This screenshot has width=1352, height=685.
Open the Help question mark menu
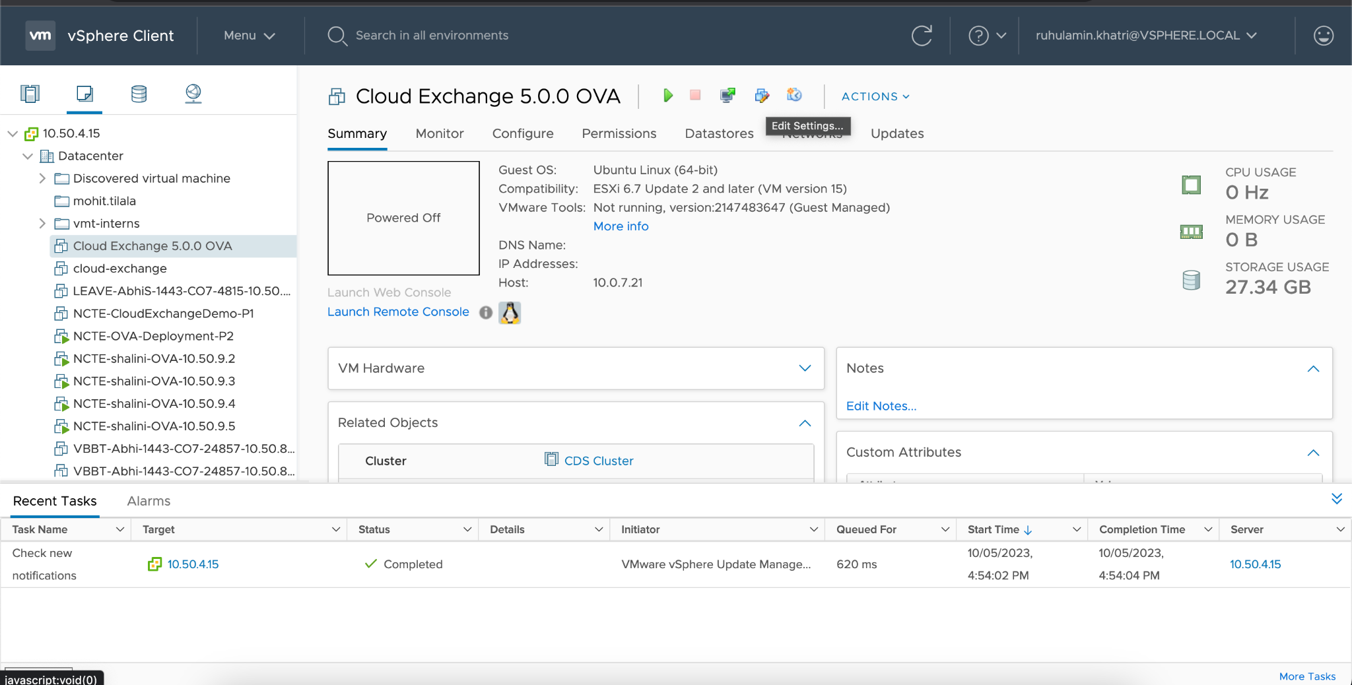click(x=987, y=36)
